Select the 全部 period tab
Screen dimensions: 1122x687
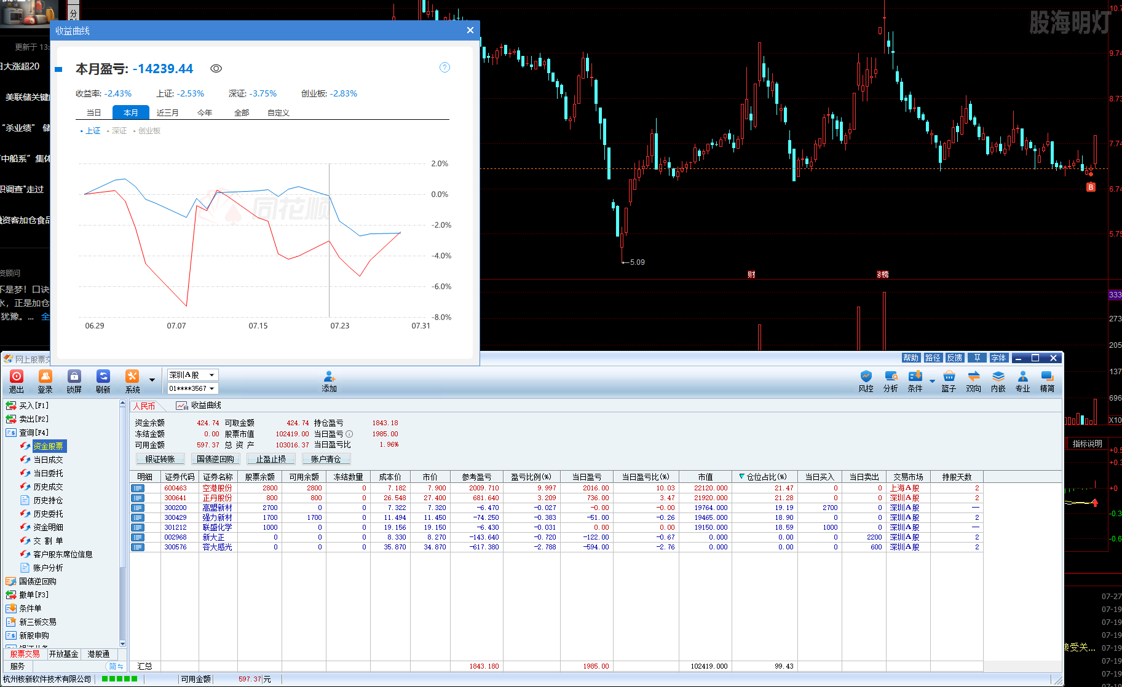click(x=242, y=112)
